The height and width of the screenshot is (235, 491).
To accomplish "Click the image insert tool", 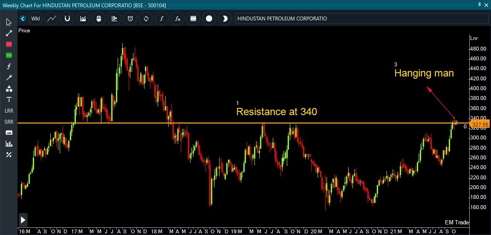I will click(x=9, y=133).
